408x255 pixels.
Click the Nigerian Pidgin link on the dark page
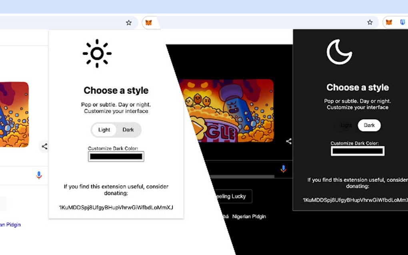coord(249,217)
